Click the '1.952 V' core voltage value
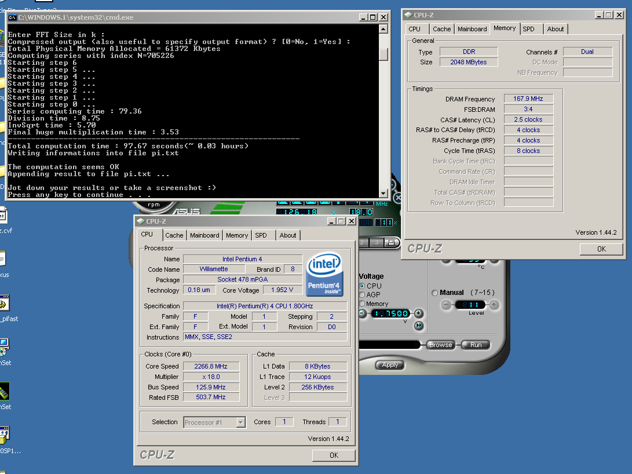This screenshot has height=474, width=632. pyautogui.click(x=282, y=290)
